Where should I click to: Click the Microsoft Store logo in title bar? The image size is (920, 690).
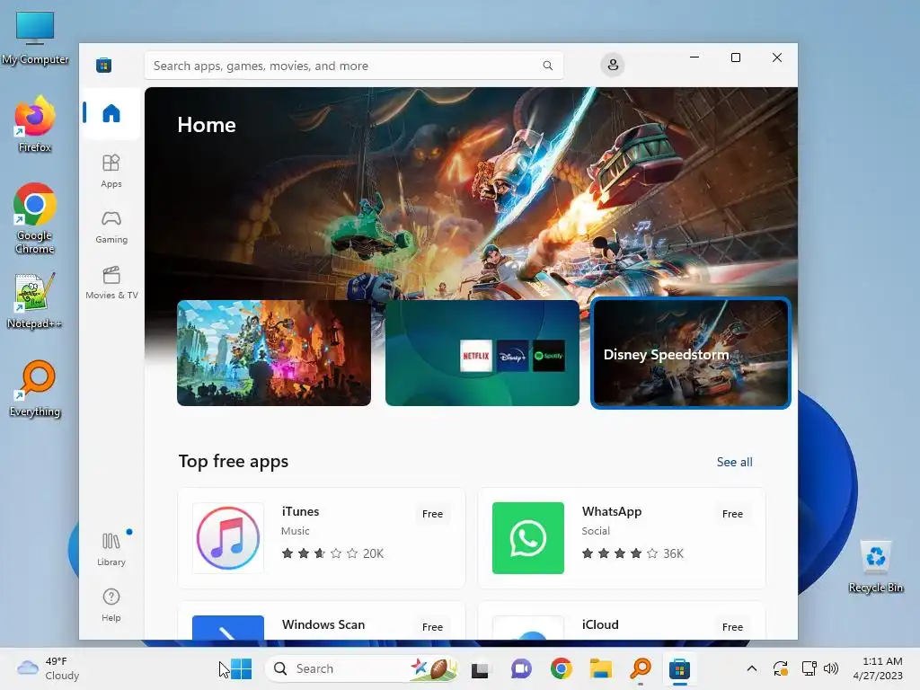[104, 65]
